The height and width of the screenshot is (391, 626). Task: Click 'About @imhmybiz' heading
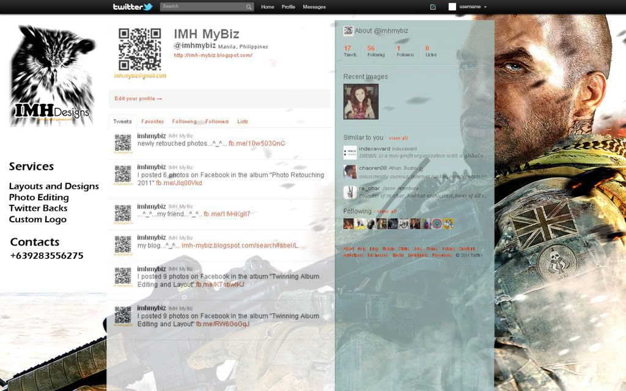tap(381, 31)
